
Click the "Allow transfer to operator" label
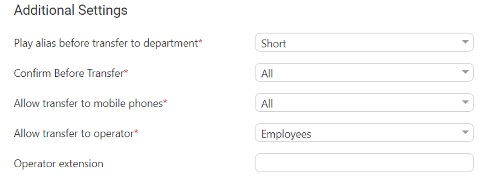point(74,134)
